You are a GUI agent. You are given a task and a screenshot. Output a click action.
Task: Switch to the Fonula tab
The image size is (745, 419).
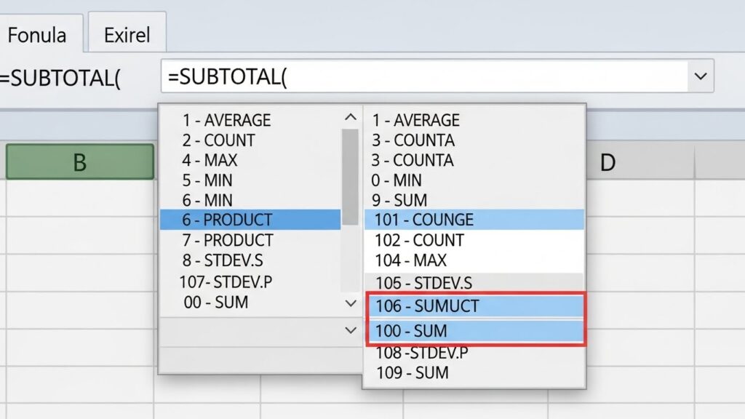tap(38, 35)
